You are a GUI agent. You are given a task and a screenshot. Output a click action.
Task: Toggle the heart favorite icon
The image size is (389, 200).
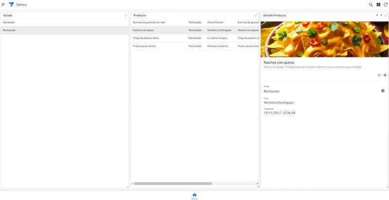point(379,75)
